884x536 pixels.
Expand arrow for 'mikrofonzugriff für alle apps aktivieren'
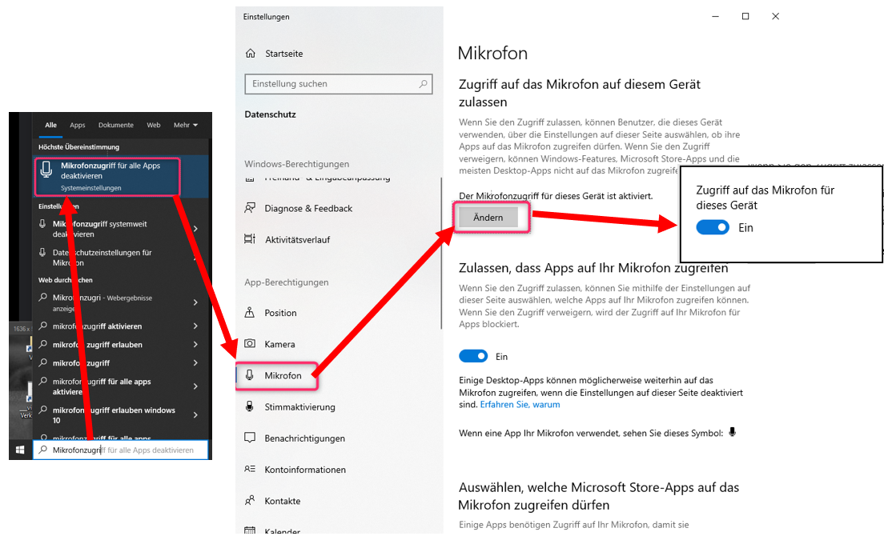[x=195, y=386]
